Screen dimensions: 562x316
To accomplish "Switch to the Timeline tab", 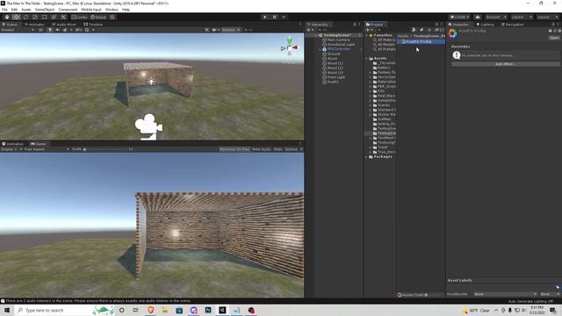I will [93, 25].
